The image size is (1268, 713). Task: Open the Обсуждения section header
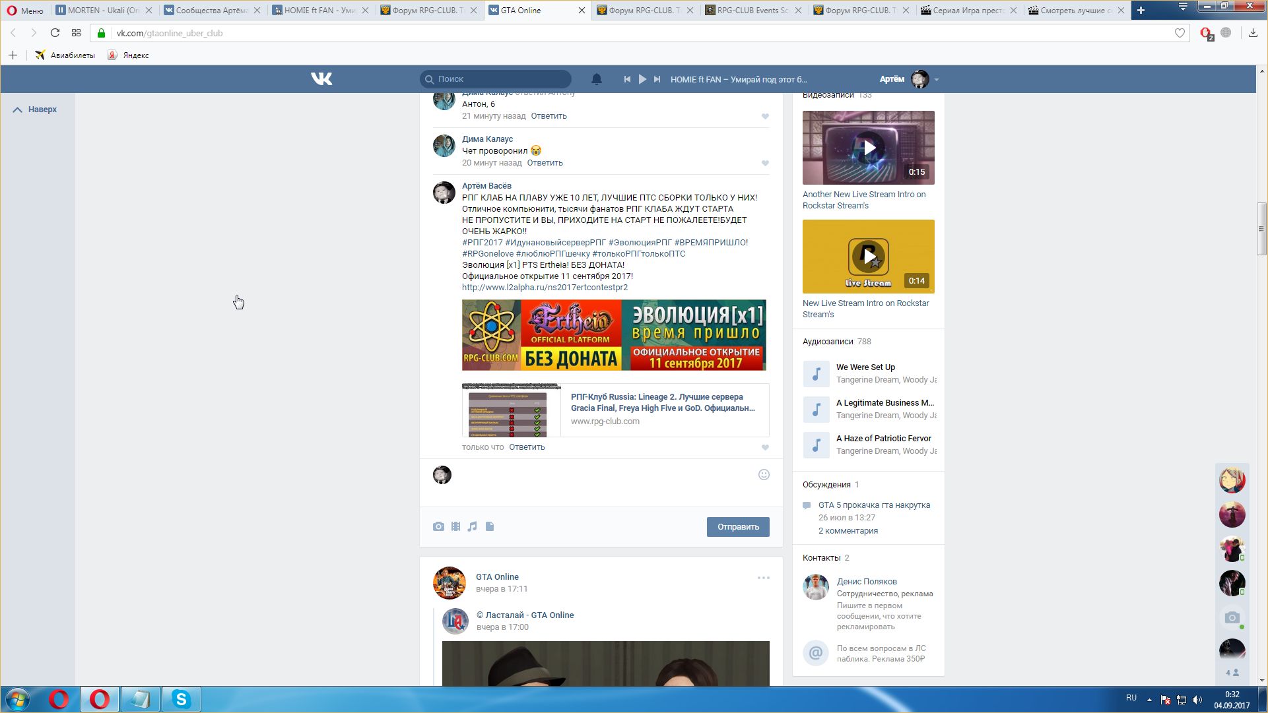click(x=830, y=485)
